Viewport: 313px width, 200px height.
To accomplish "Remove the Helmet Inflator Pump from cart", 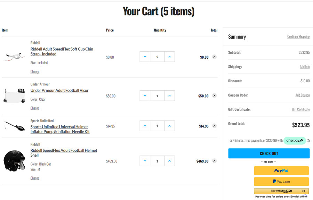I will 214,126.
